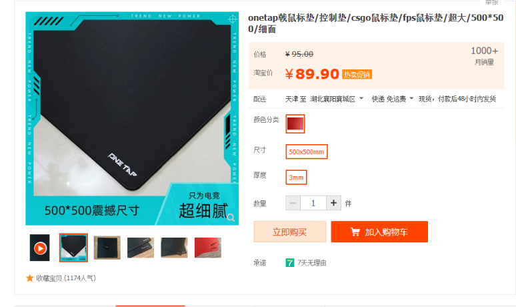The height and width of the screenshot is (307, 516).
Task: Click the green 7-day return icon
Action: pyautogui.click(x=289, y=262)
